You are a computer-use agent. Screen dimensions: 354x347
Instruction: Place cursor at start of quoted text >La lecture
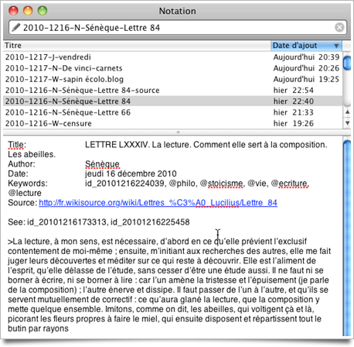tap(9, 242)
